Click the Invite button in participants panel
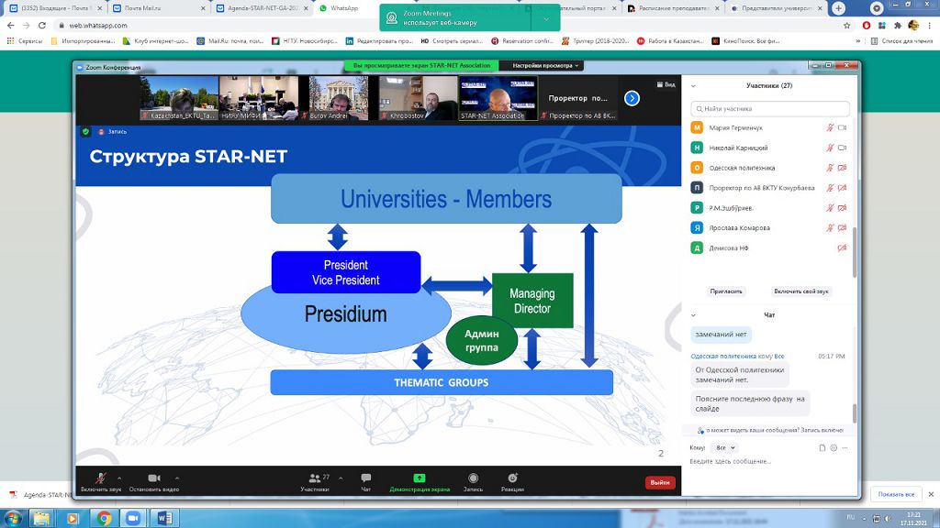This screenshot has width=940, height=528. coord(726,291)
